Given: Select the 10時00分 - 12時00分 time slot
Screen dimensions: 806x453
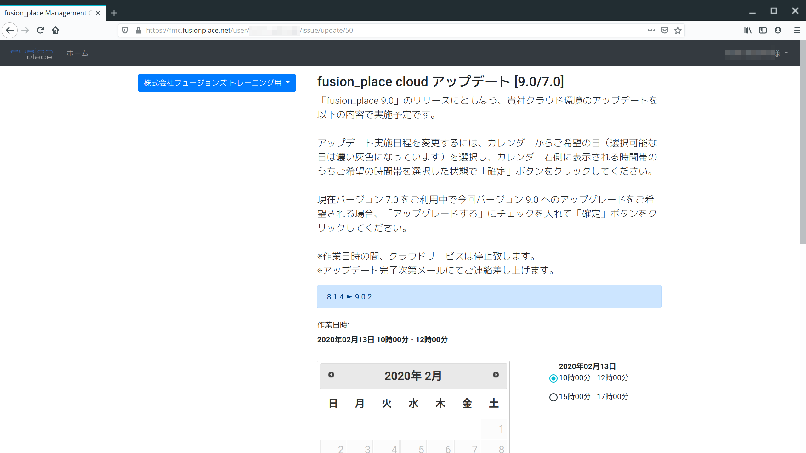Looking at the screenshot, I should pos(553,378).
